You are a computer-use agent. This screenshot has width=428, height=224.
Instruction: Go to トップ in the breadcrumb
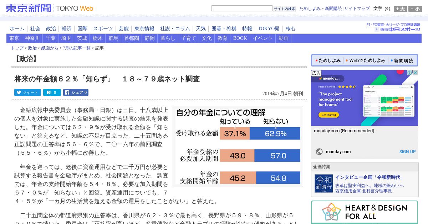17,48
